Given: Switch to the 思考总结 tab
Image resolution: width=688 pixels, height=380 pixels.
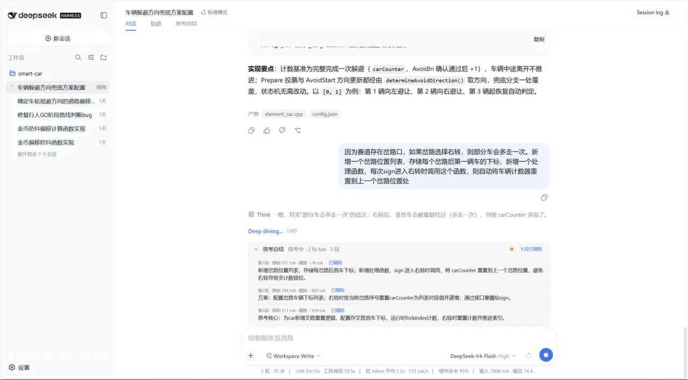Looking at the screenshot, I should (x=186, y=24).
